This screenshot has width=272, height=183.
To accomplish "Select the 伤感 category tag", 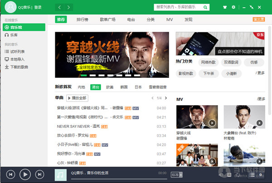I will (254, 62).
